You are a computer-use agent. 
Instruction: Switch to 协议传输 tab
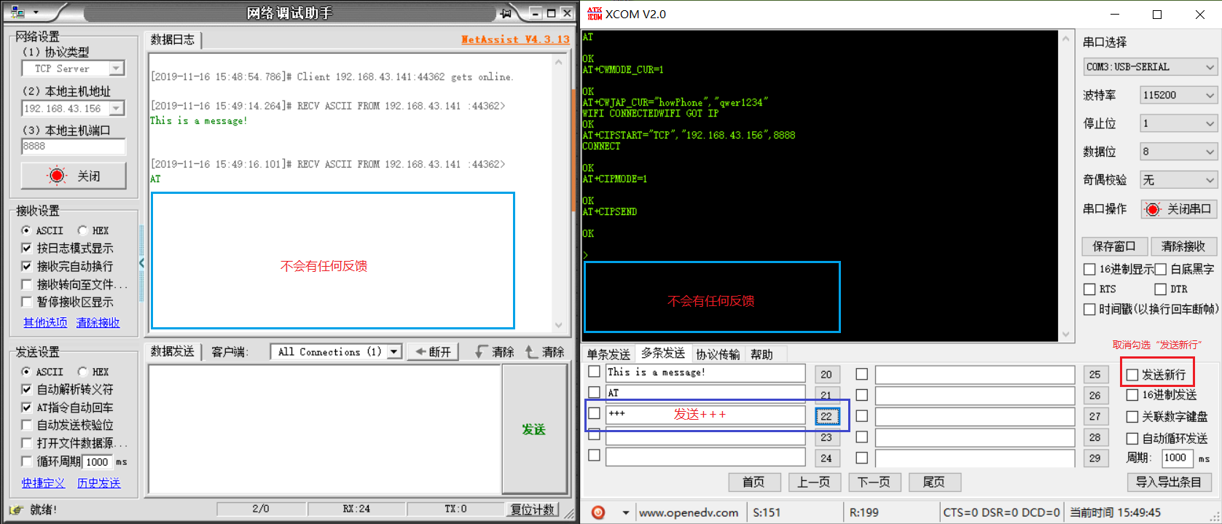tap(718, 354)
